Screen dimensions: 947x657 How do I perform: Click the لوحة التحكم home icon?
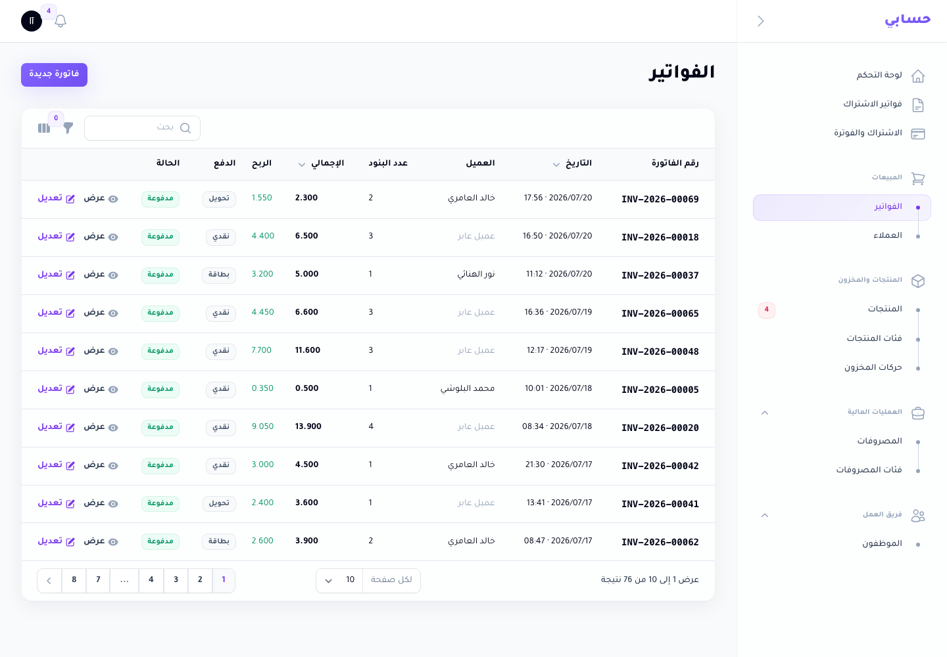[x=918, y=76]
